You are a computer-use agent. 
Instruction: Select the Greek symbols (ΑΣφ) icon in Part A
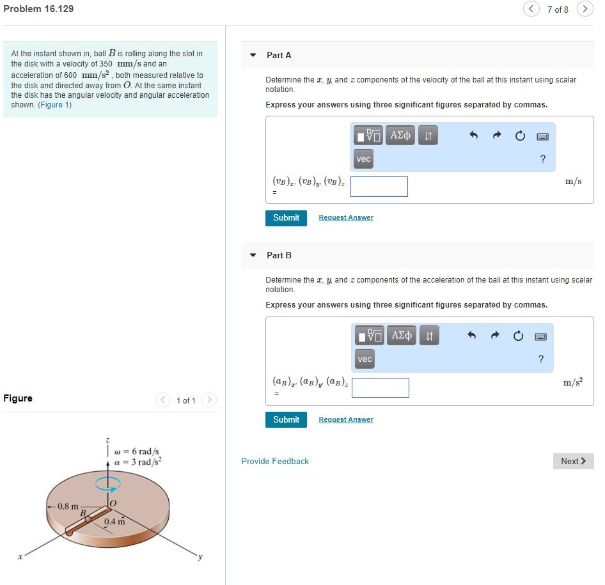pyautogui.click(x=400, y=135)
